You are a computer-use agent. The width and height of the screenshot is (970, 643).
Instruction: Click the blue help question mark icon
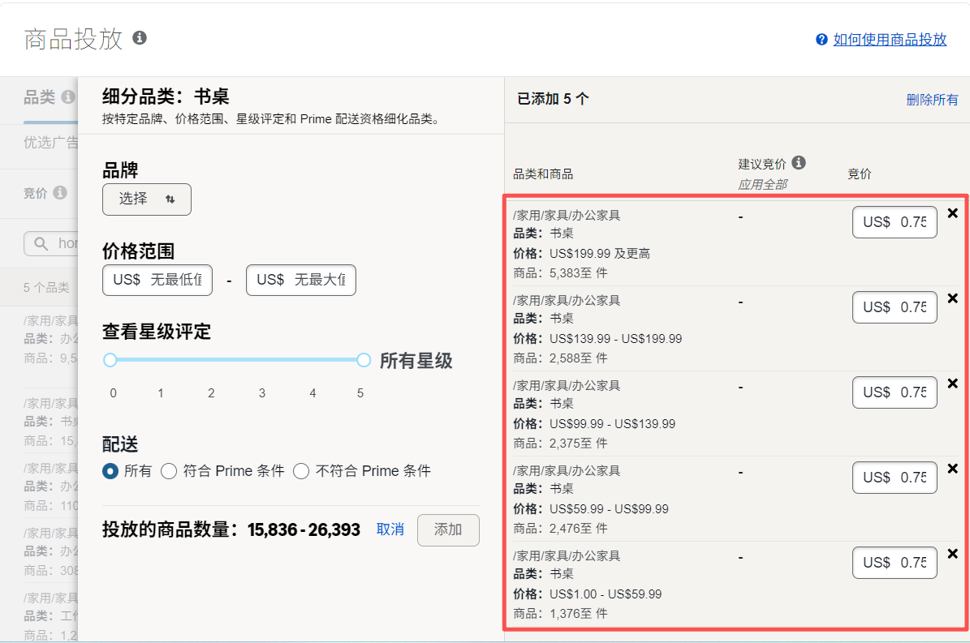pos(821,40)
